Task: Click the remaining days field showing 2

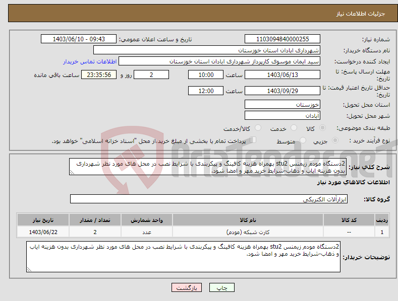Action: click(x=151, y=74)
